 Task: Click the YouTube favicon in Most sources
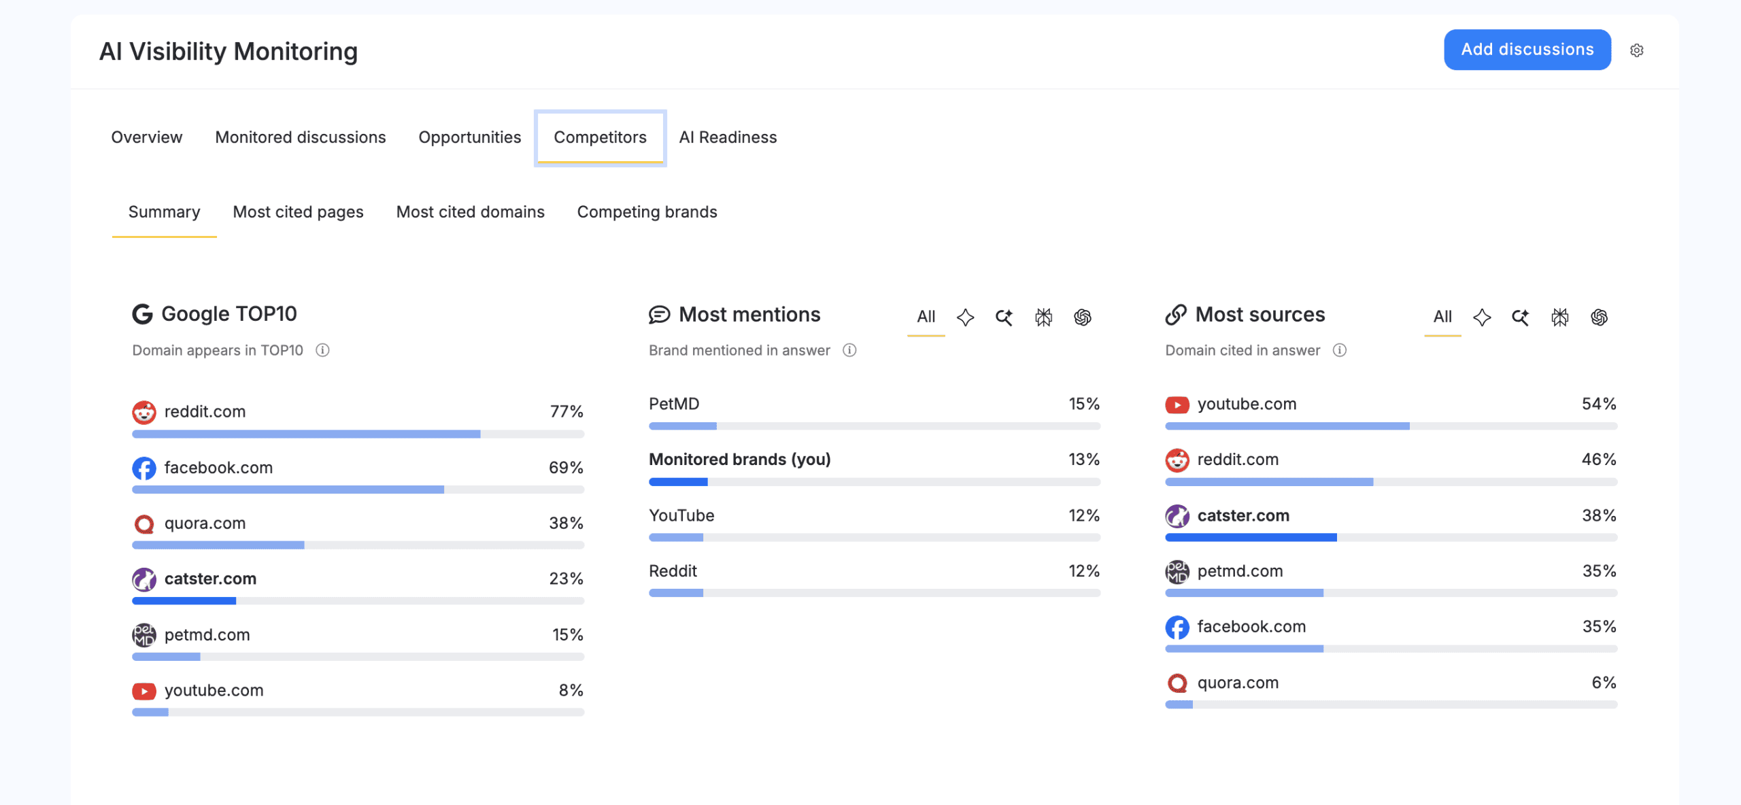1177,405
